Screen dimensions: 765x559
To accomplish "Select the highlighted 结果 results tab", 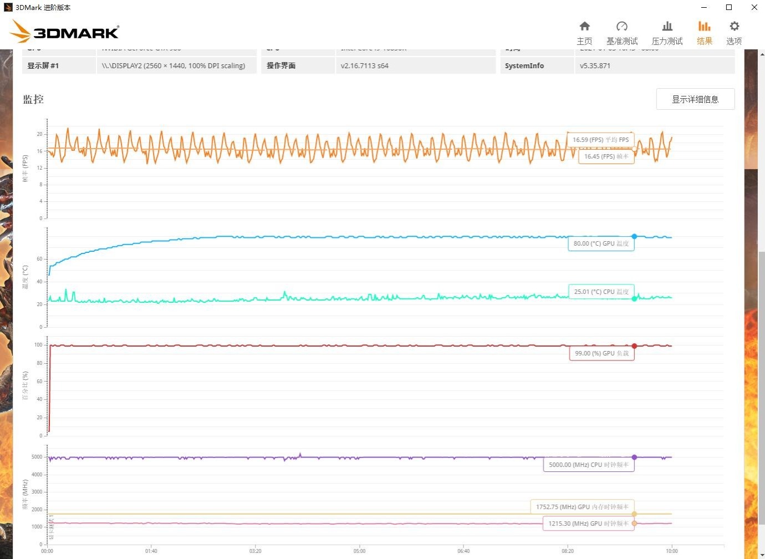I will (704, 32).
